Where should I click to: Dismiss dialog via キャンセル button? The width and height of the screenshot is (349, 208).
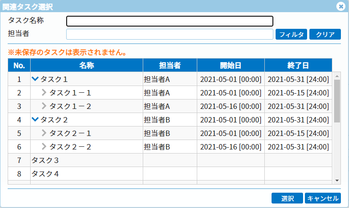point(323,199)
